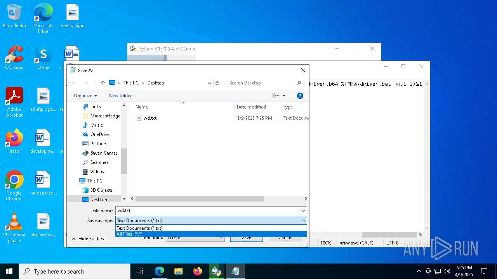Switch to Firefox in the taskbar
This screenshot has height=279, width=497.
coord(197,271)
